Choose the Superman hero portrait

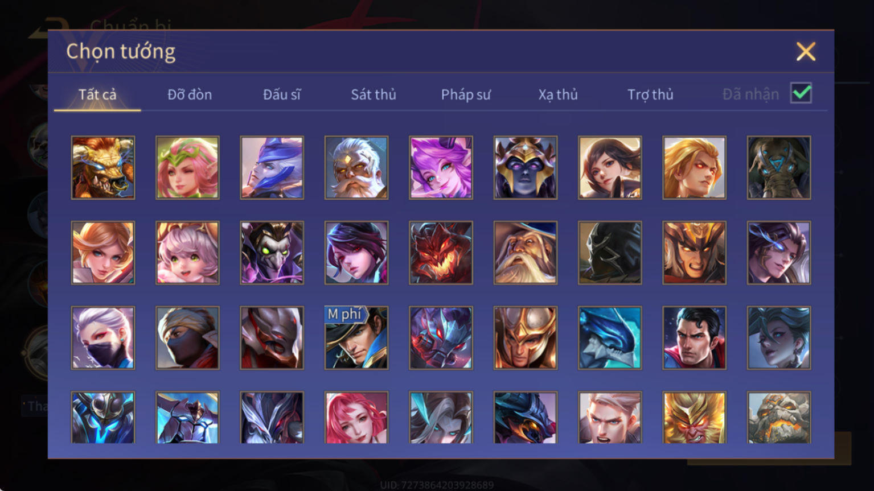(x=694, y=339)
